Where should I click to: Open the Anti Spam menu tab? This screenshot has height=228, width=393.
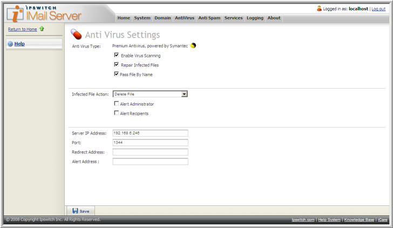[x=209, y=18]
